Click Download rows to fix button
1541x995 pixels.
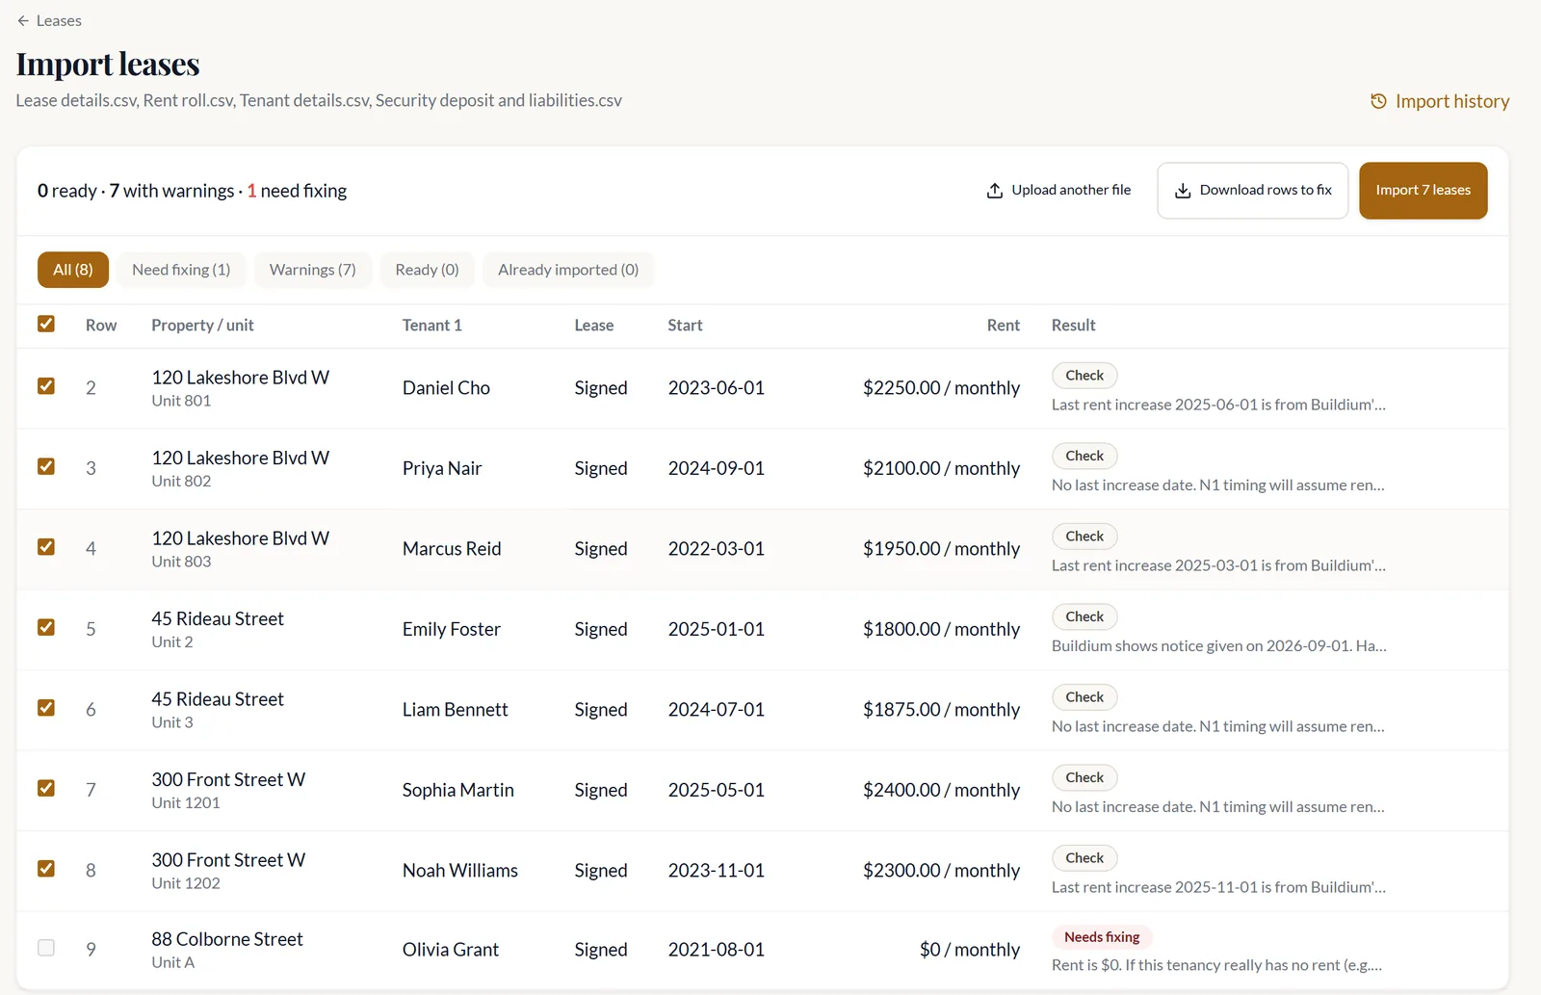pos(1253,191)
